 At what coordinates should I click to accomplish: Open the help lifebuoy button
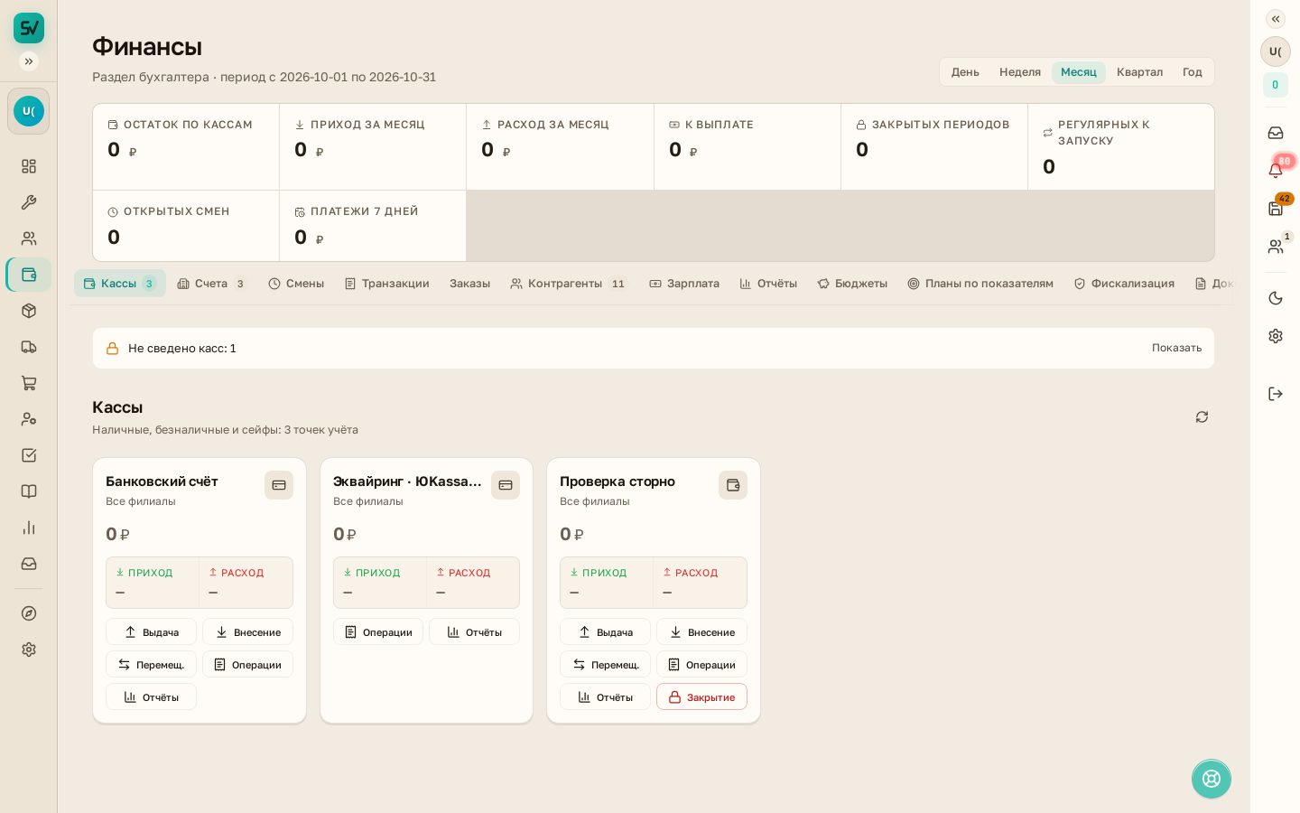[x=1212, y=779]
